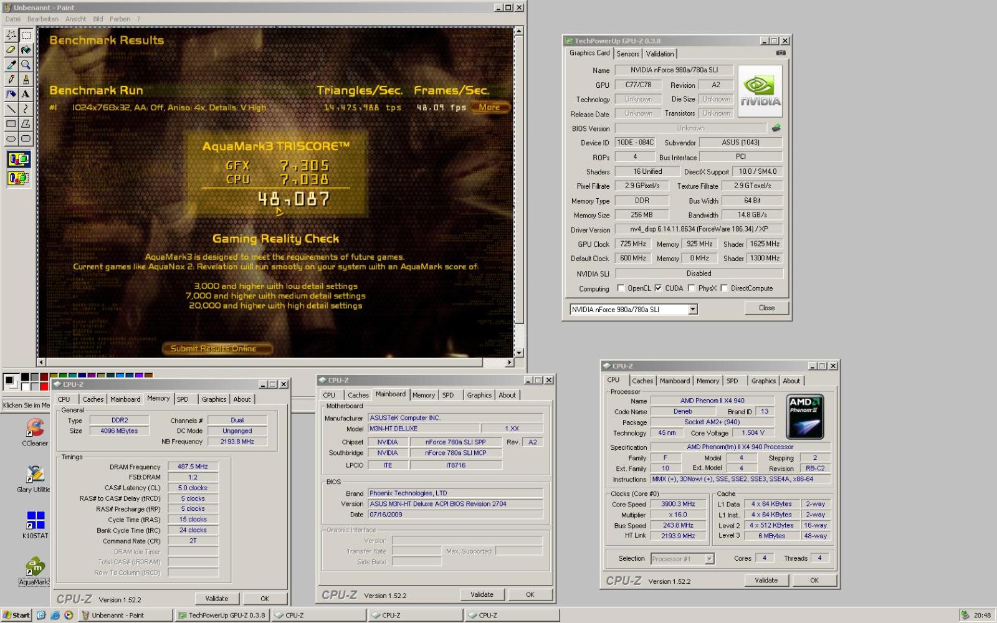
Task: Open CCleaner desktop icon
Action: 35,433
